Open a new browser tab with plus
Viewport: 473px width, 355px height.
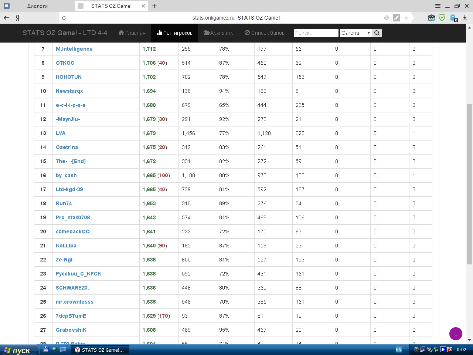[154, 6]
